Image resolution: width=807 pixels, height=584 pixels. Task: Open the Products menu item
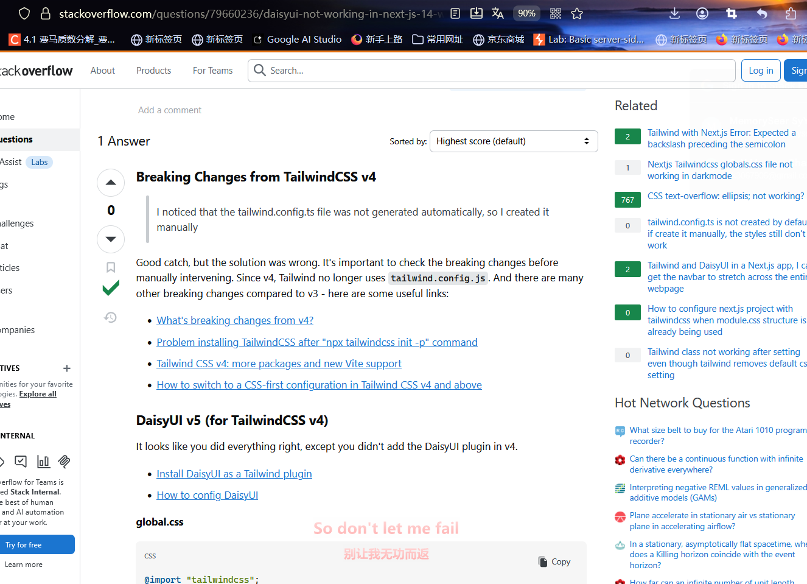(x=153, y=71)
